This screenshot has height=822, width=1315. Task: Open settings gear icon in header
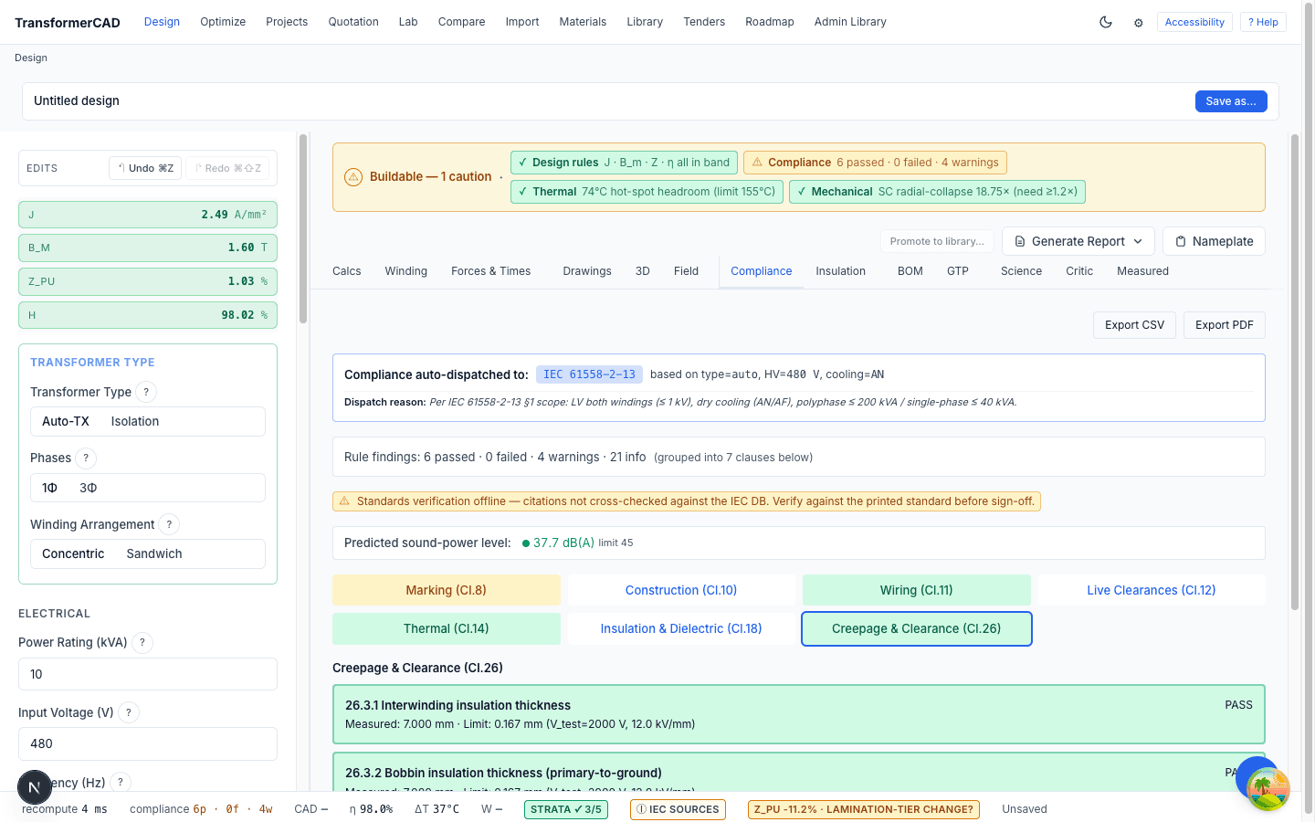pyautogui.click(x=1138, y=23)
